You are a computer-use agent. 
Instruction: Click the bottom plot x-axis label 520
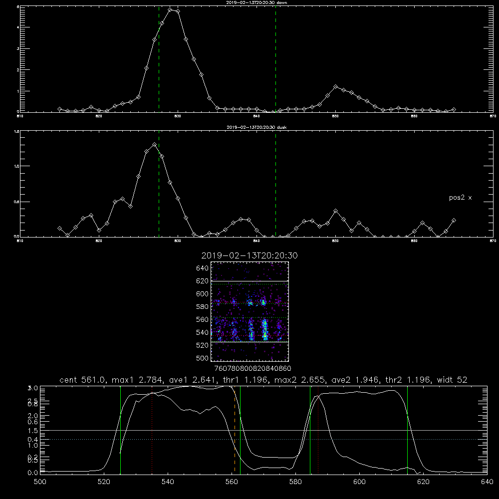104,482
